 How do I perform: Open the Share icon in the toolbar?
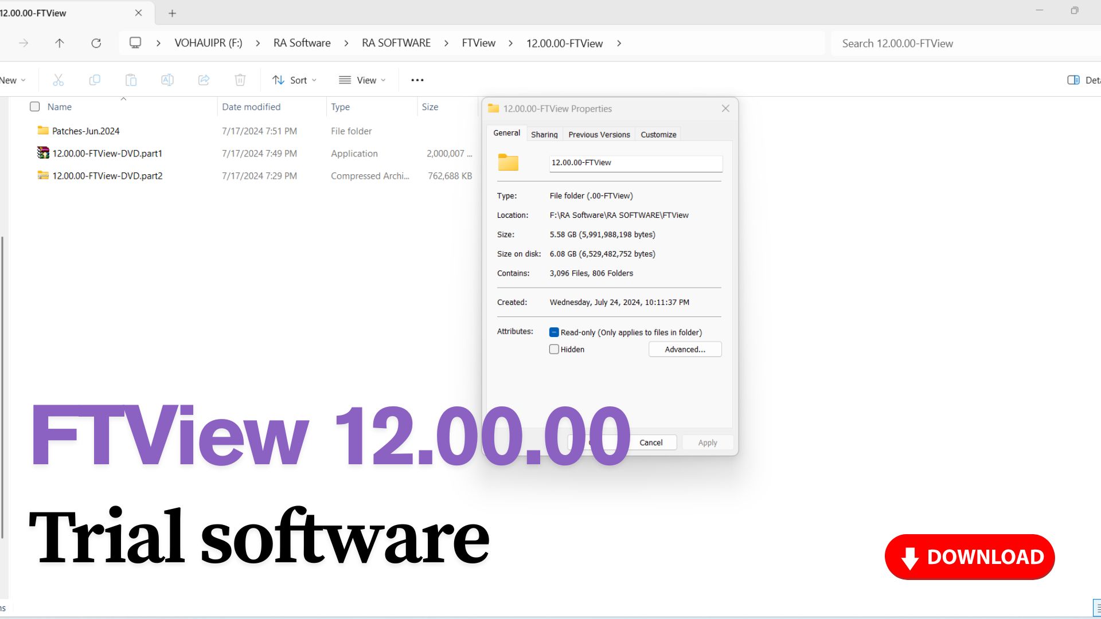coord(204,80)
